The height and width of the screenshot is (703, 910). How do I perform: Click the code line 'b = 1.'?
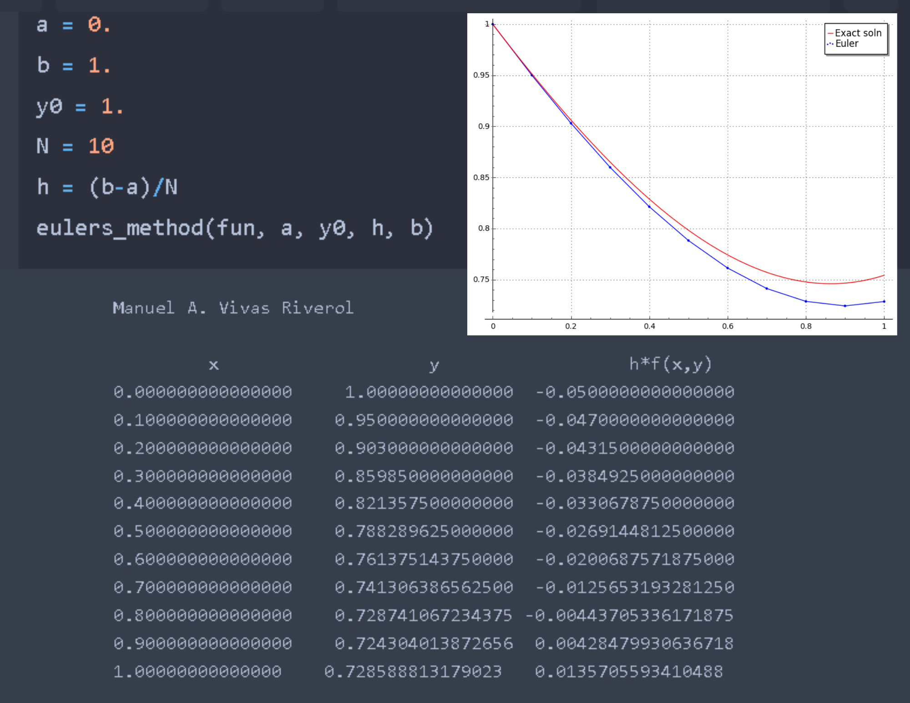73,65
